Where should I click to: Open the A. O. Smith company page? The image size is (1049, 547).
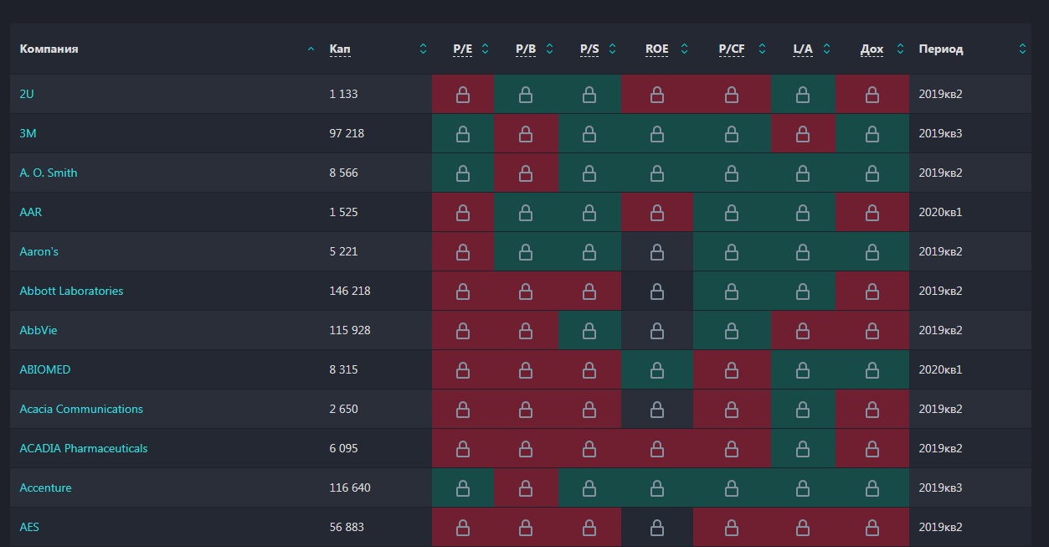click(49, 173)
